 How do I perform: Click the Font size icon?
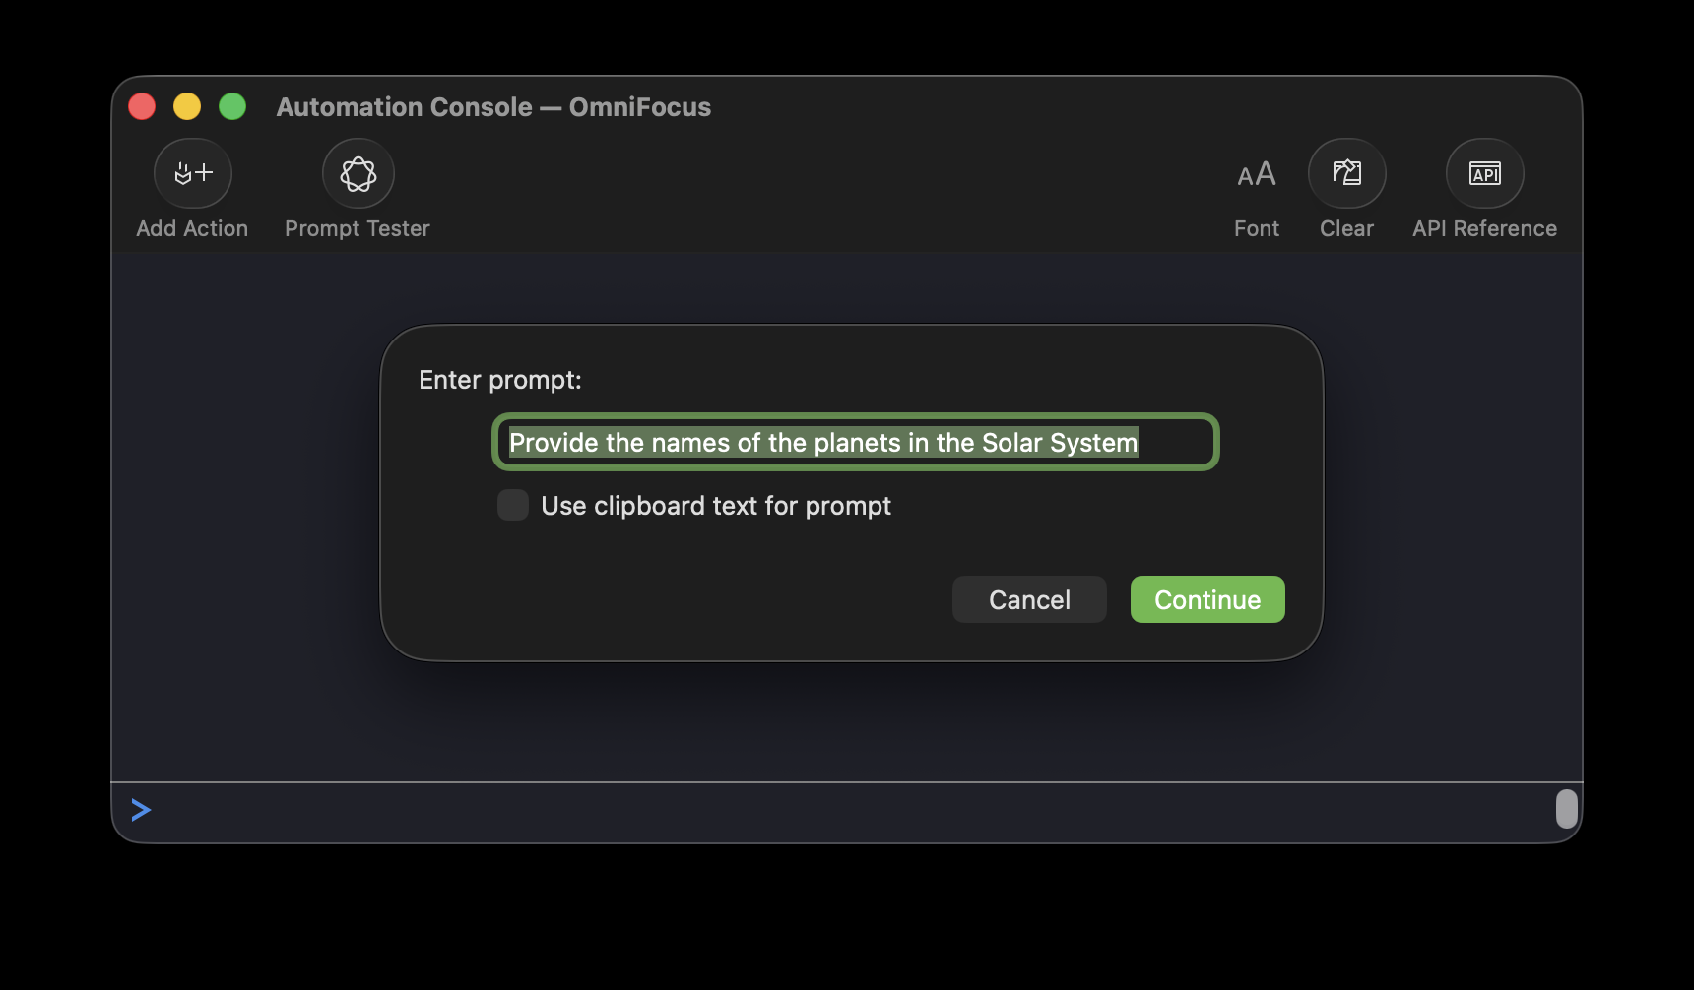coord(1257,174)
